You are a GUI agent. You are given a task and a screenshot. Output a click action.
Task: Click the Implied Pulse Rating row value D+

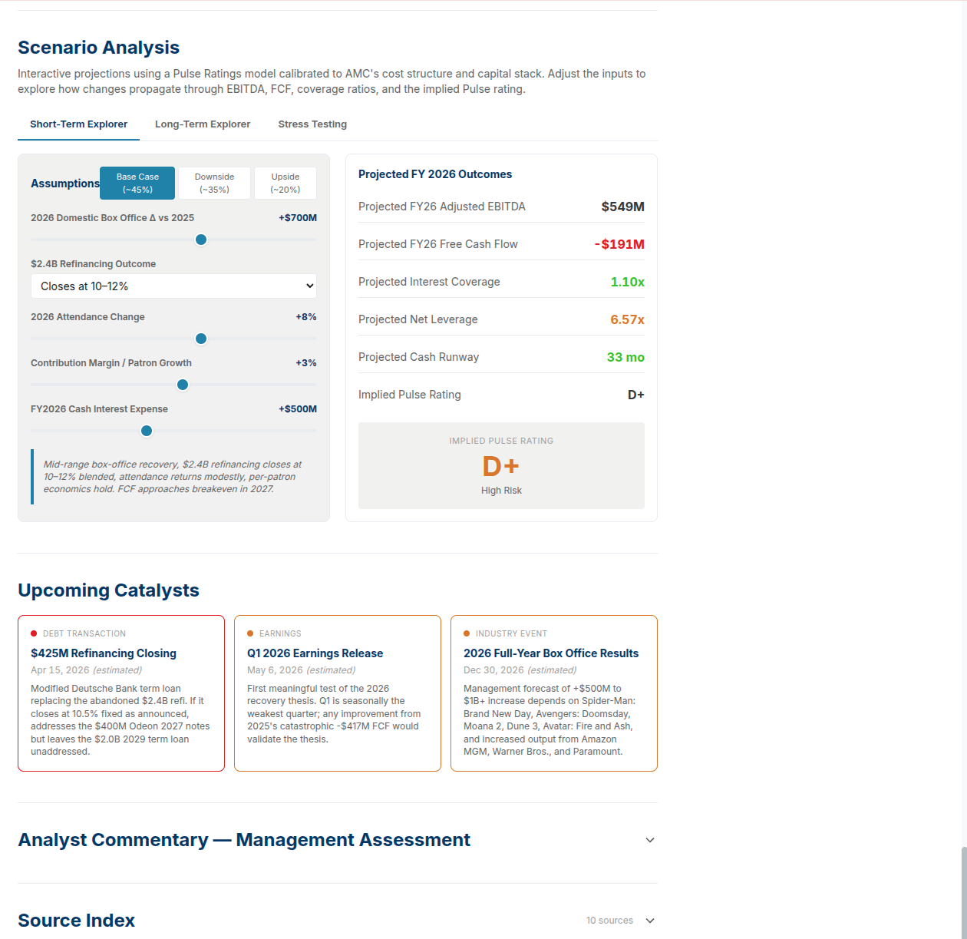point(636,395)
